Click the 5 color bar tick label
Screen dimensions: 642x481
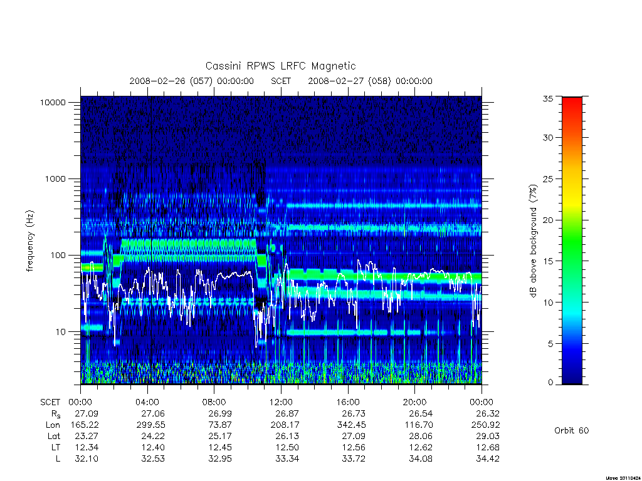tap(550, 344)
